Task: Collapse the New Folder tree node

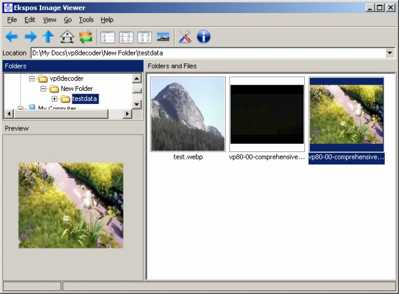Action: click(44, 88)
